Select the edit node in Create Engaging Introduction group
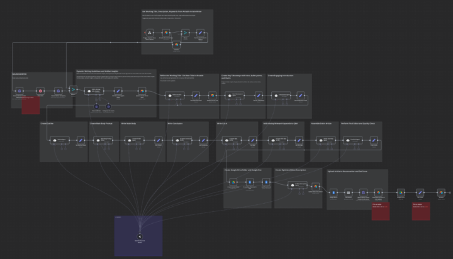453x259 pixels. point(301,96)
